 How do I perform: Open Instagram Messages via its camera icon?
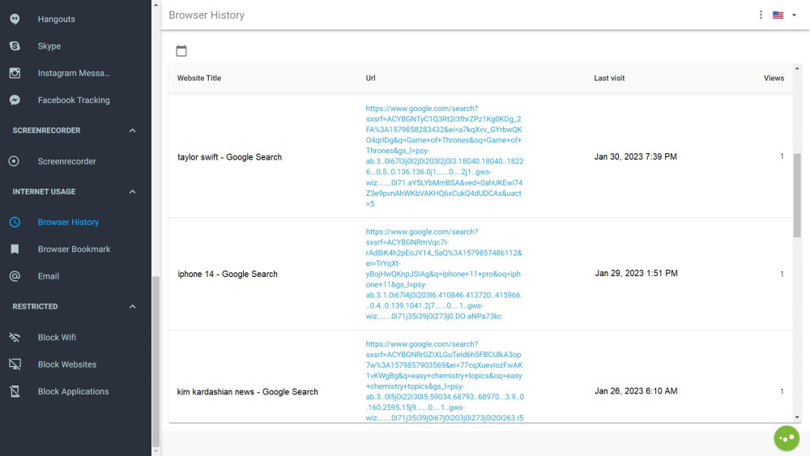tap(15, 73)
